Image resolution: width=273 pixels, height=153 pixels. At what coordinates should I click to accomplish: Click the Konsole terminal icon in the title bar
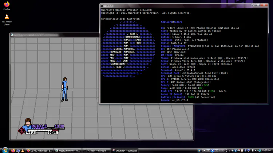(x=102, y=6)
